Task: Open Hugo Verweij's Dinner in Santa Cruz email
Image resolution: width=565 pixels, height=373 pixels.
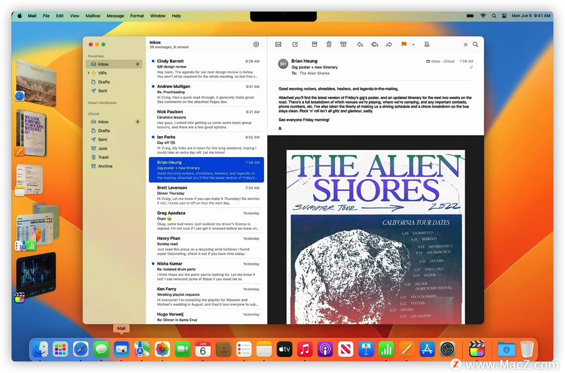Action: pos(206,317)
